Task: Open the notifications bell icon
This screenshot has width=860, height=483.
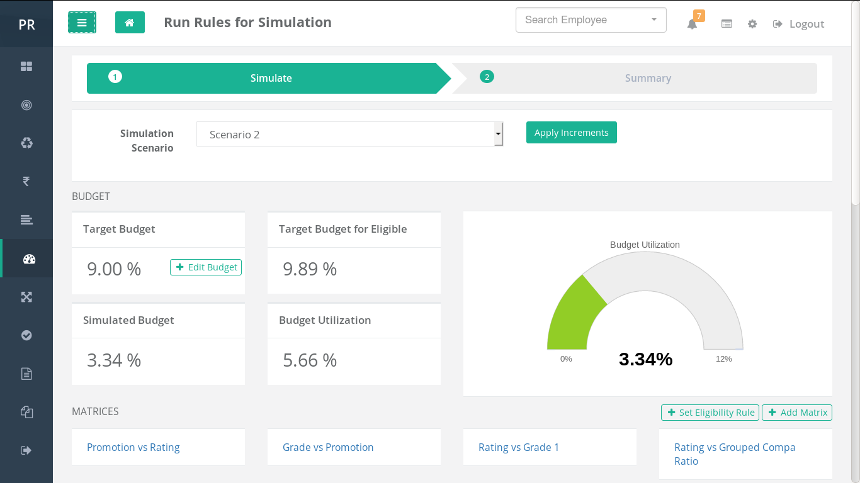Action: [692, 24]
